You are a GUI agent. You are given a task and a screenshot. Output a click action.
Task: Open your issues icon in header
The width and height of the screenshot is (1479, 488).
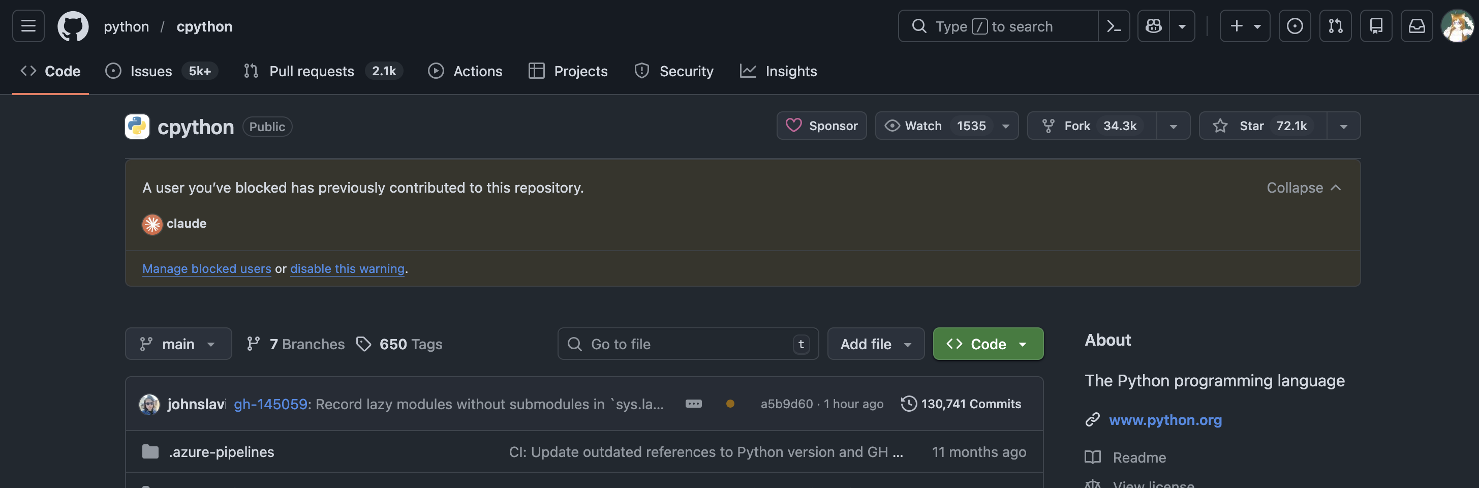(x=1295, y=26)
